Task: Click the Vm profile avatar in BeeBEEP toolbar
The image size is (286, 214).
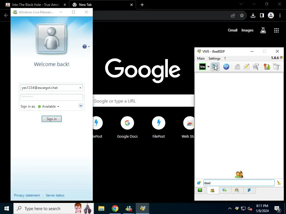Action: point(202,67)
